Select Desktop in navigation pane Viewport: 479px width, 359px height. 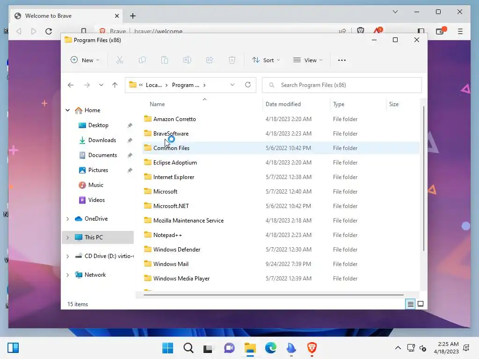tap(98, 125)
